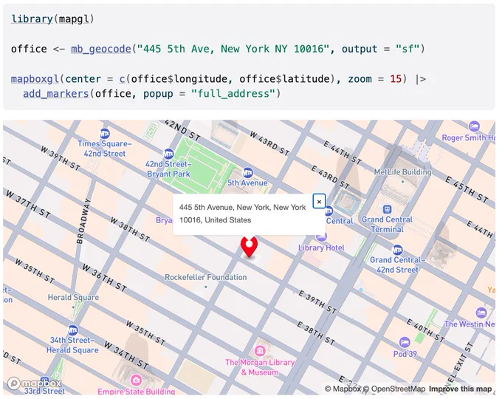
Task: Click The Westin hotel lodging icon
Action: coord(481,313)
